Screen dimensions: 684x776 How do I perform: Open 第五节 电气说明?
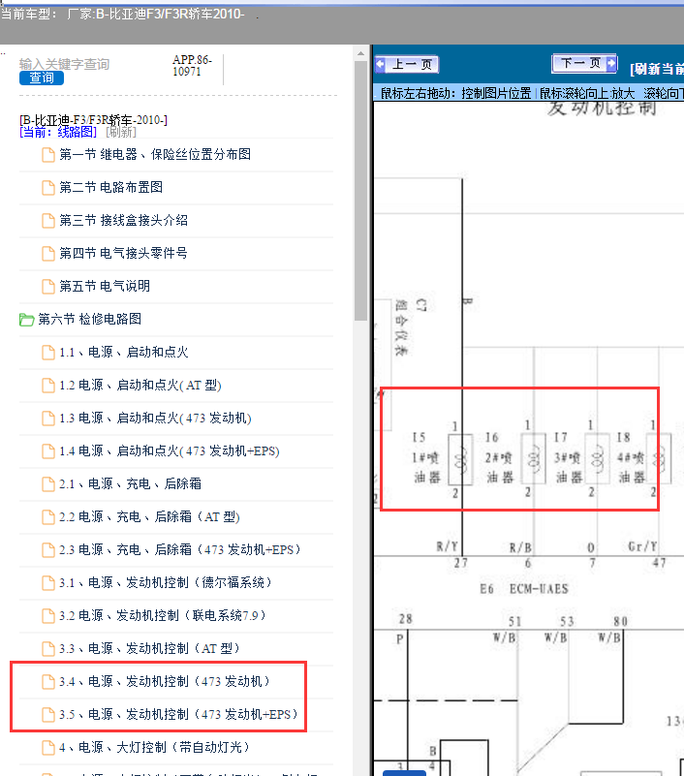click(x=105, y=286)
